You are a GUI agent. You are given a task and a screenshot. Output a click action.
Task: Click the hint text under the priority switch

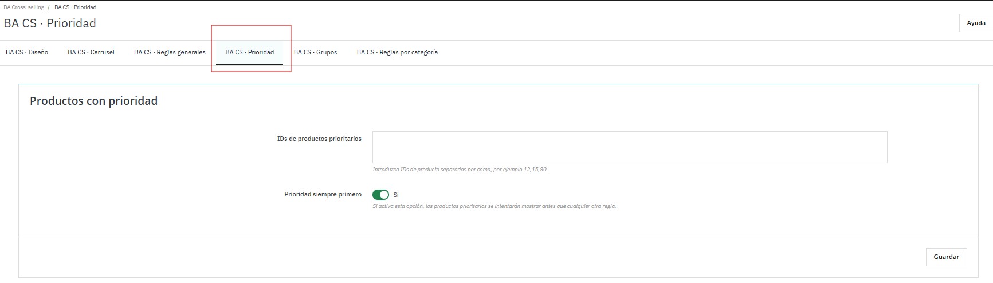coord(494,206)
